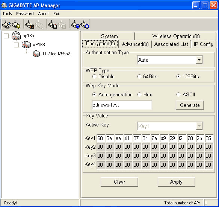
Task: Choose the Hex key mode radio
Action: [139, 94]
